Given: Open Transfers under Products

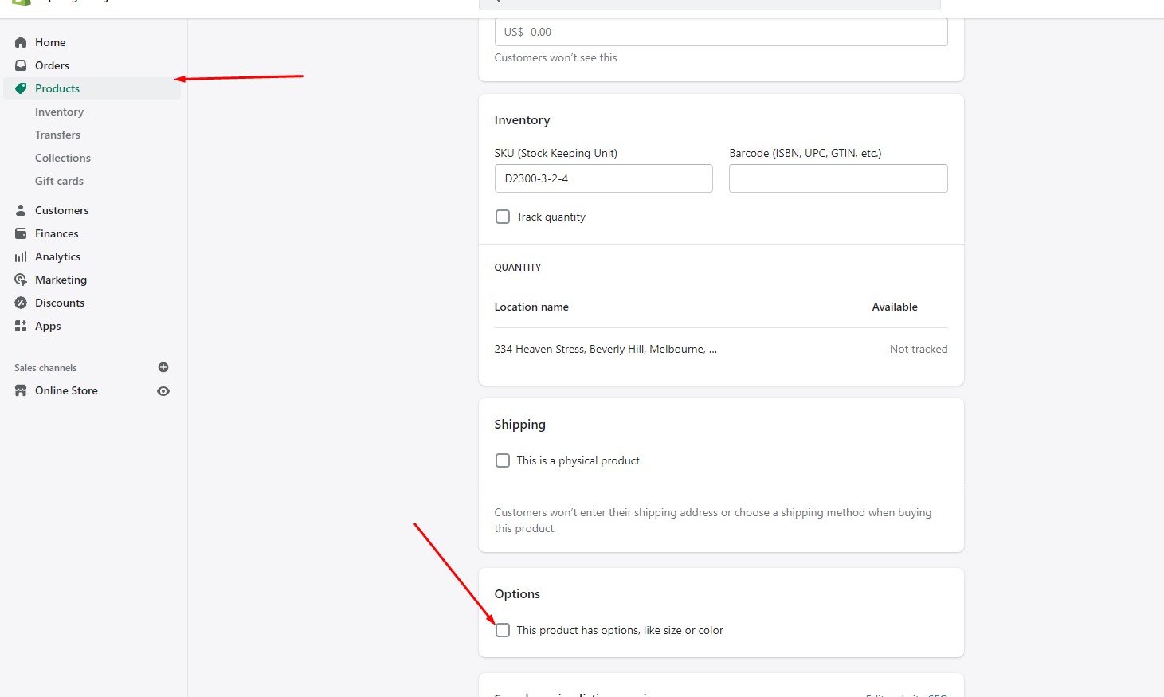Looking at the screenshot, I should (57, 135).
